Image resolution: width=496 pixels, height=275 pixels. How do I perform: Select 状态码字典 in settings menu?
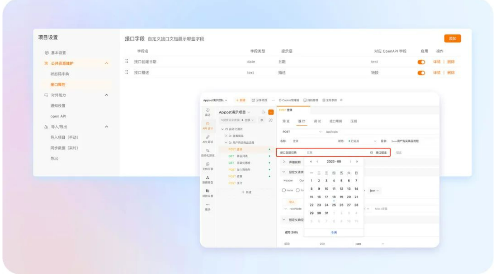pos(60,74)
